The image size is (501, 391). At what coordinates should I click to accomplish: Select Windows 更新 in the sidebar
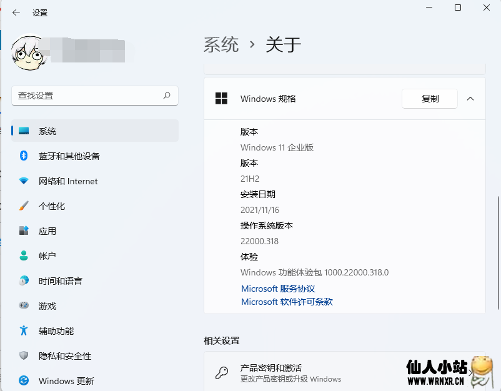tap(95, 380)
